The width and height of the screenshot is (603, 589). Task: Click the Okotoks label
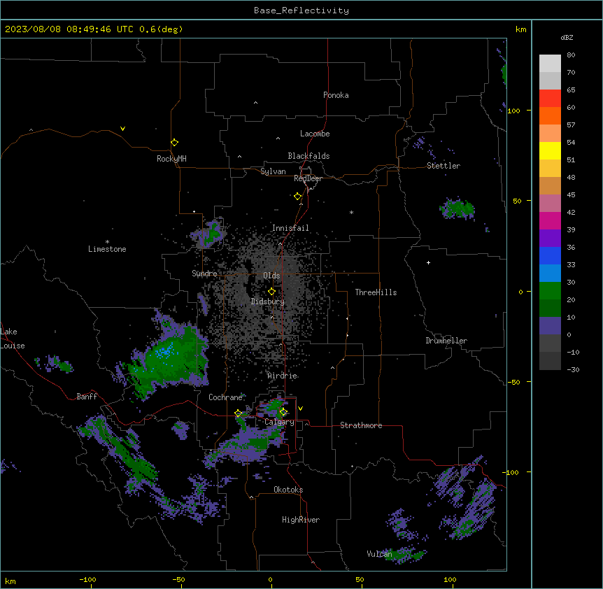coord(288,490)
